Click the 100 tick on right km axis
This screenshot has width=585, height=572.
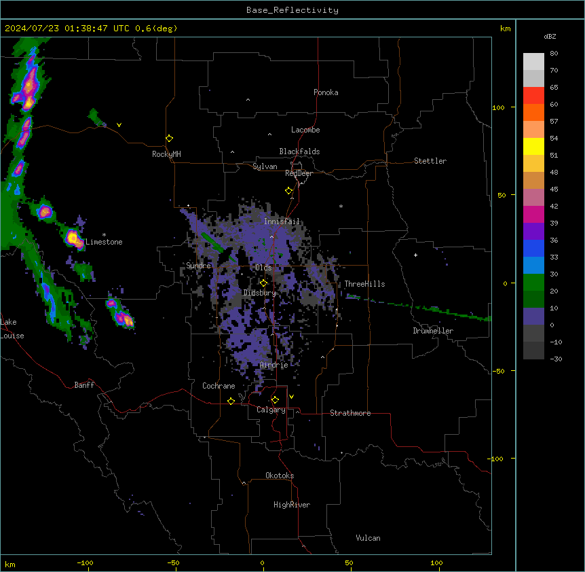click(498, 107)
